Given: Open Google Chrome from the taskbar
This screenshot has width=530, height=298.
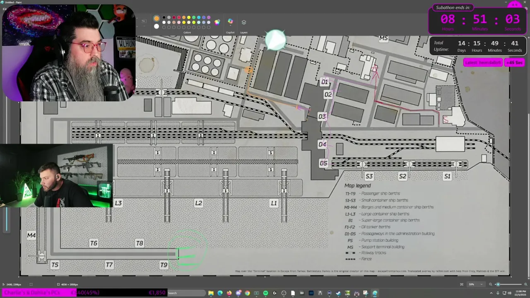Looking at the screenshot, I should pyautogui.click(x=247, y=293).
